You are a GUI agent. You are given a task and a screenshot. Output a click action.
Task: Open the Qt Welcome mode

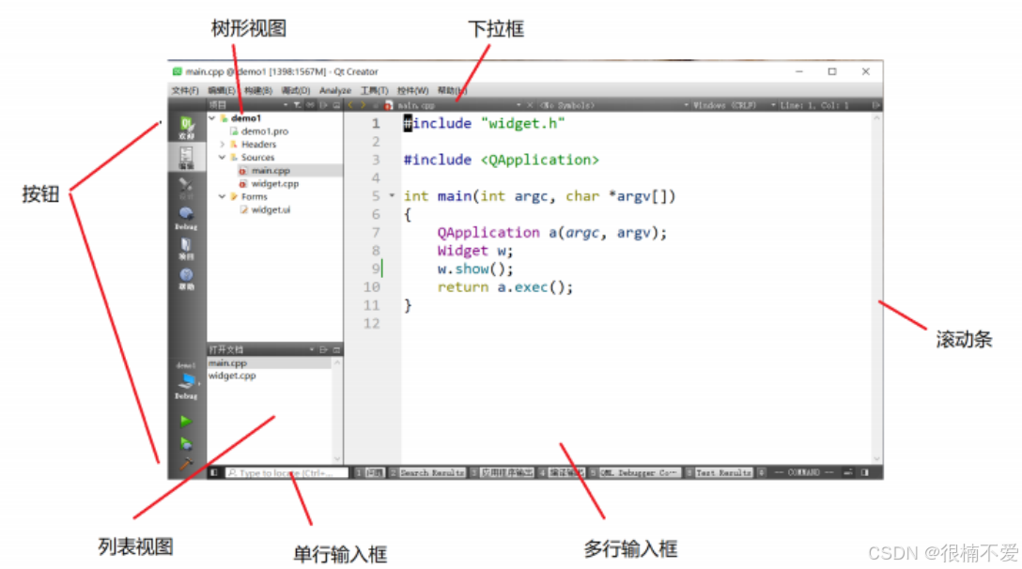coord(186,128)
